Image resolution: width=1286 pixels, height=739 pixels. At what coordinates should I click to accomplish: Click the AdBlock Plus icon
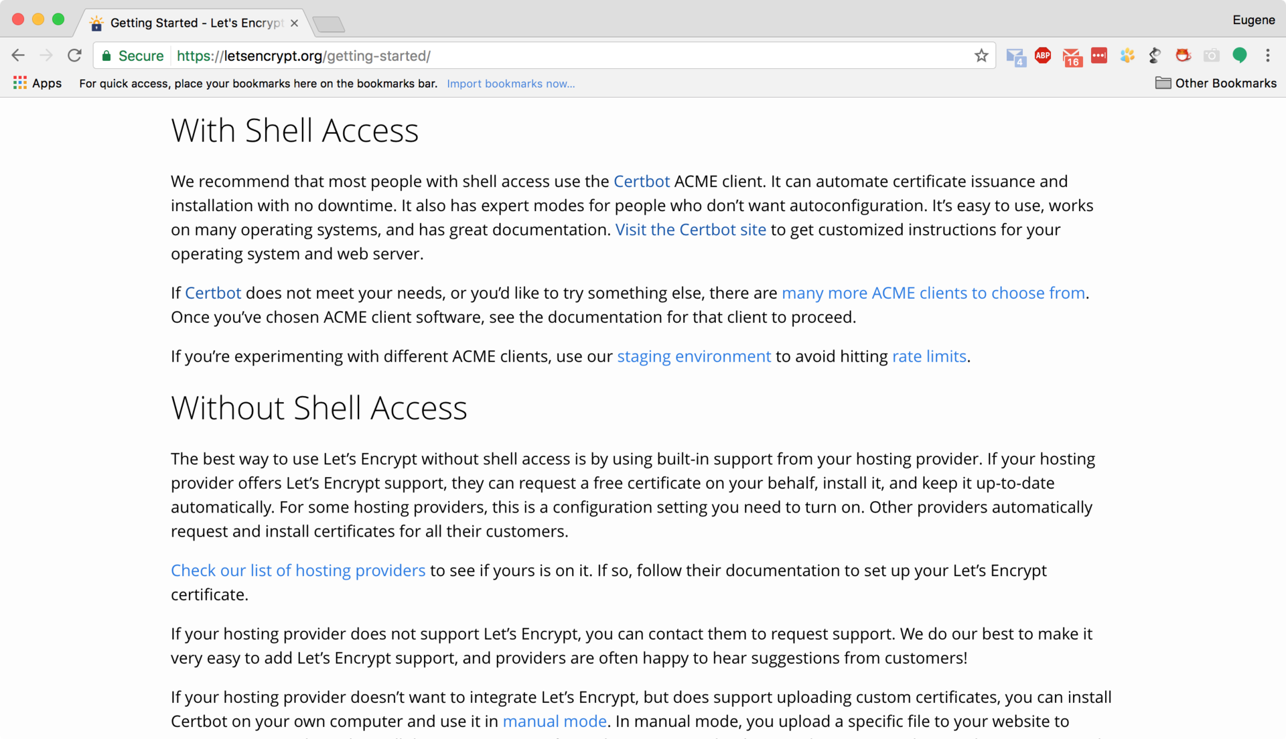[1044, 56]
